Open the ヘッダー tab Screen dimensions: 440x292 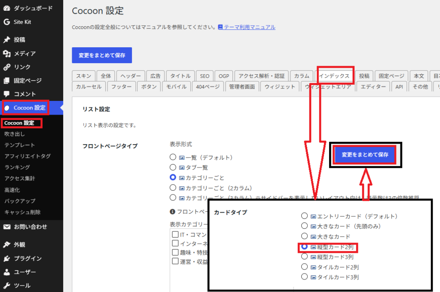[131, 76]
